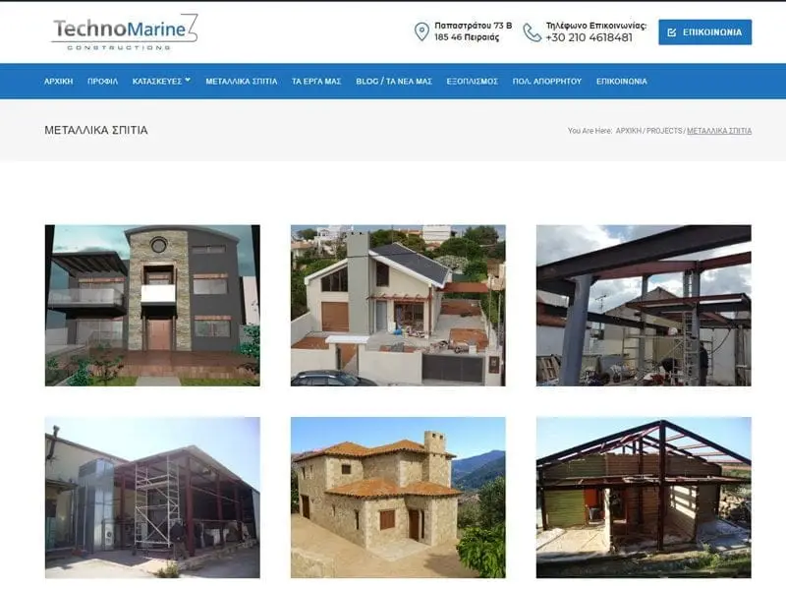Screen dimensions: 786x590
Task: Click the edit icon in ΕΠΙΚΟΙΝΩΝΙΑ button
Action: pyautogui.click(x=672, y=32)
